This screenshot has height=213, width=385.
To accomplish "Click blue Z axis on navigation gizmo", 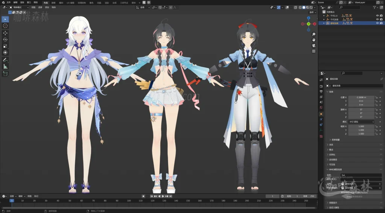I will point(309,18).
